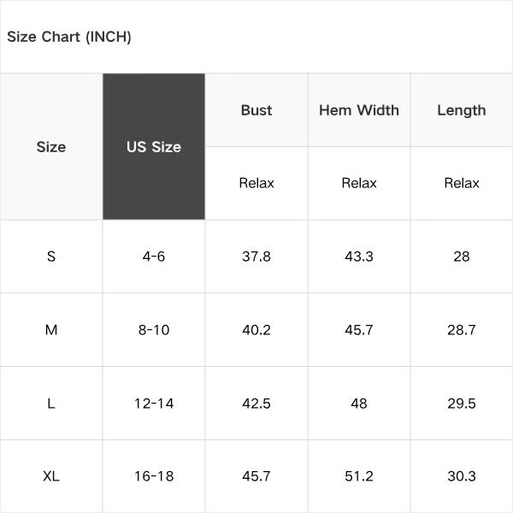Click the Size Chart (INCH) title
The height and width of the screenshot is (513, 513).
(69, 37)
